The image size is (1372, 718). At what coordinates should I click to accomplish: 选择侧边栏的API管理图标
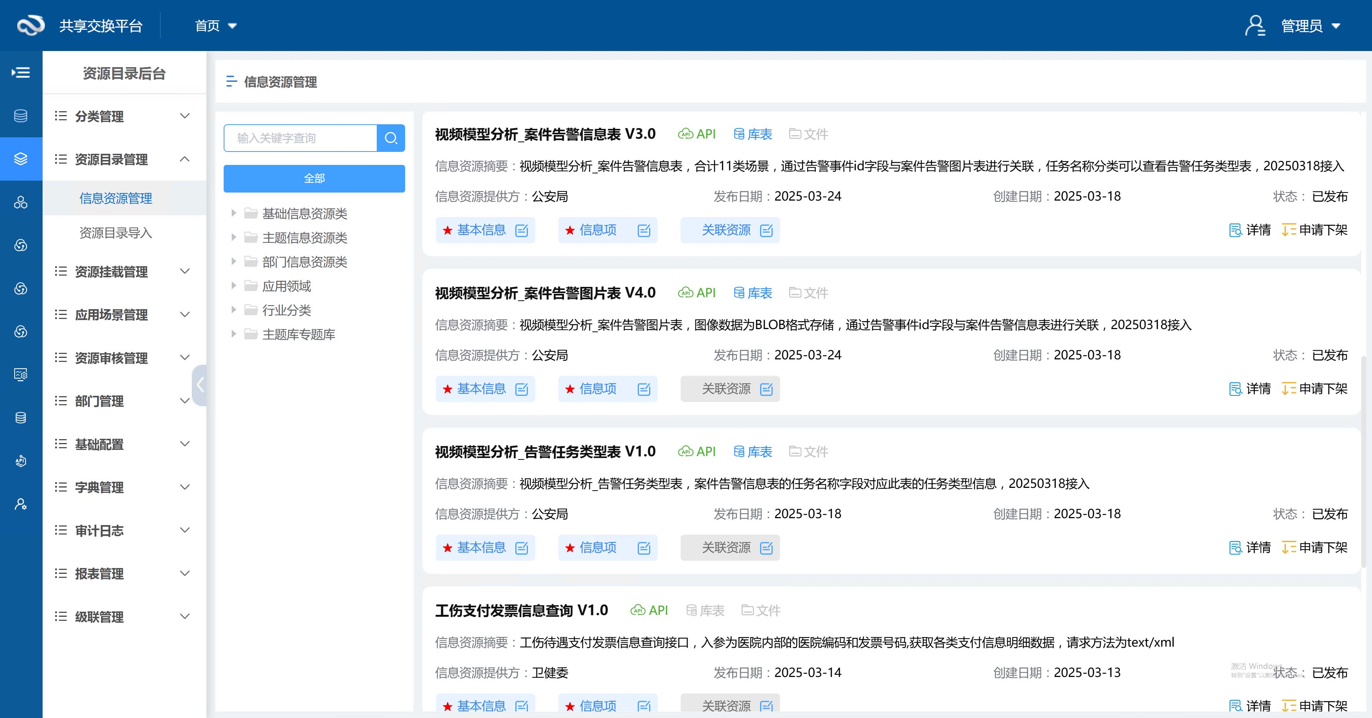tap(21, 461)
